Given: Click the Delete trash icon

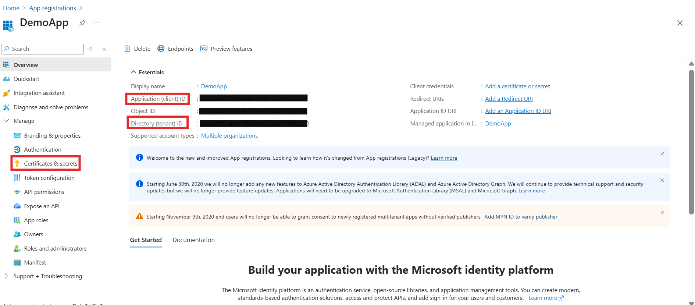Looking at the screenshot, I should (127, 49).
